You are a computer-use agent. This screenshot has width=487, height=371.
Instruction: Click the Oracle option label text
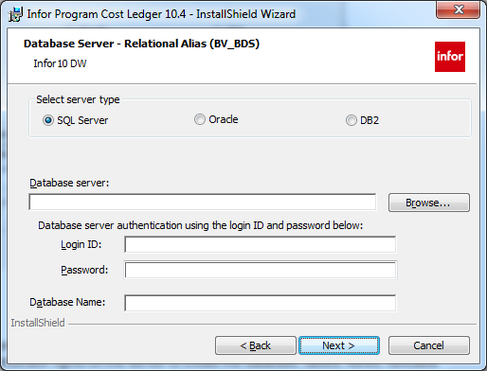pyautogui.click(x=224, y=119)
